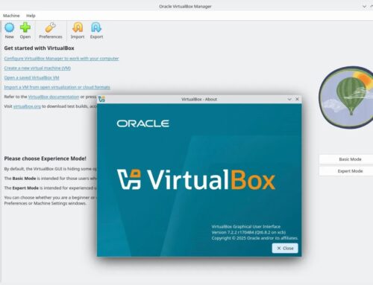The height and width of the screenshot is (285, 373).
Task: Click the ORACLE logo in About dialog
Action: tap(143, 124)
